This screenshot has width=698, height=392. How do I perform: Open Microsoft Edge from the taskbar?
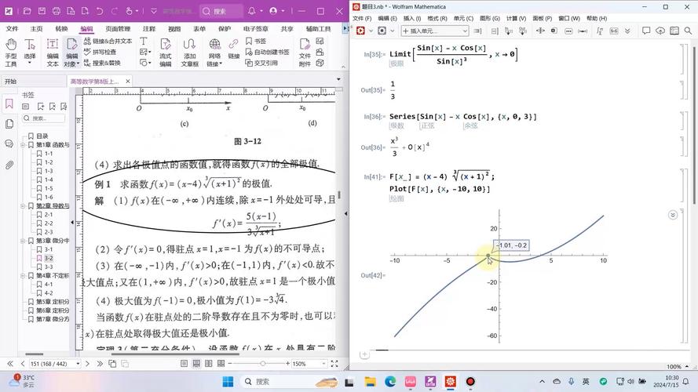point(390,381)
